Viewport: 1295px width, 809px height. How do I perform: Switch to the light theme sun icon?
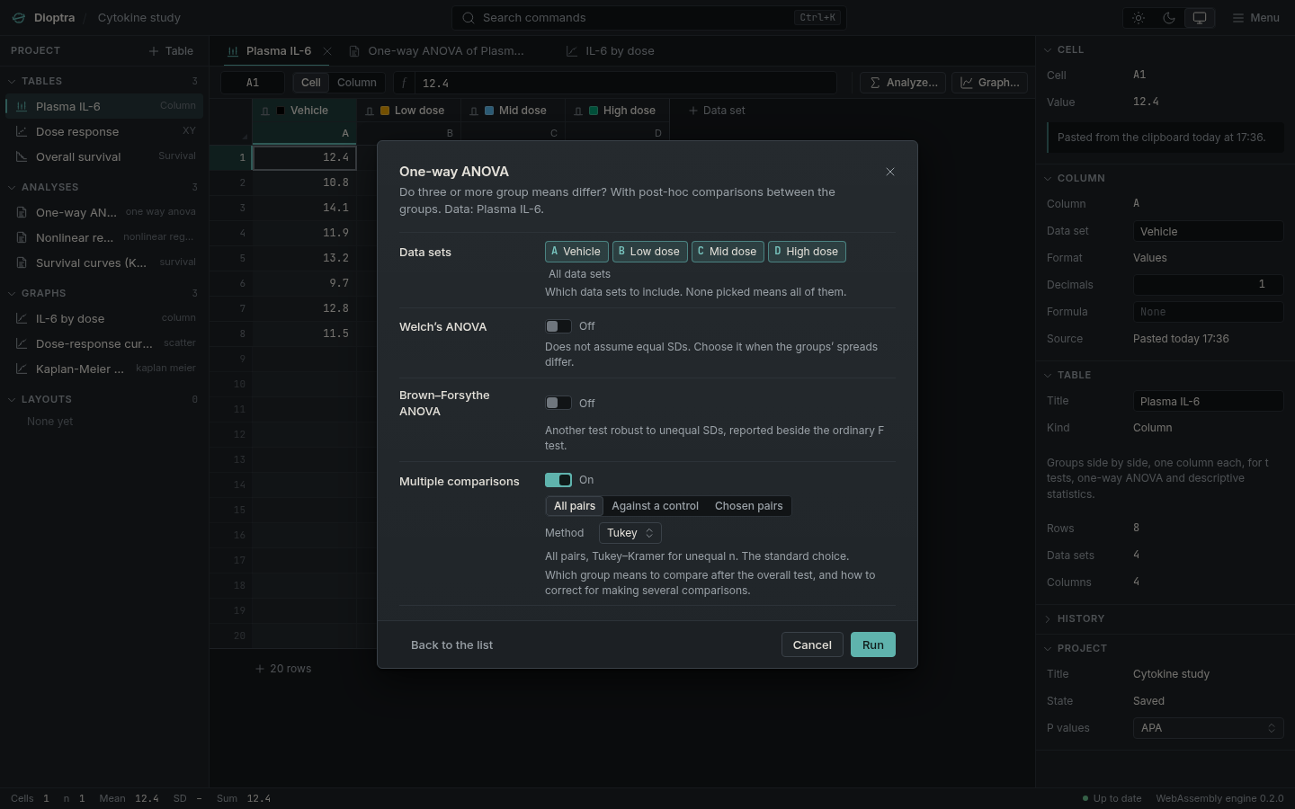(x=1139, y=18)
